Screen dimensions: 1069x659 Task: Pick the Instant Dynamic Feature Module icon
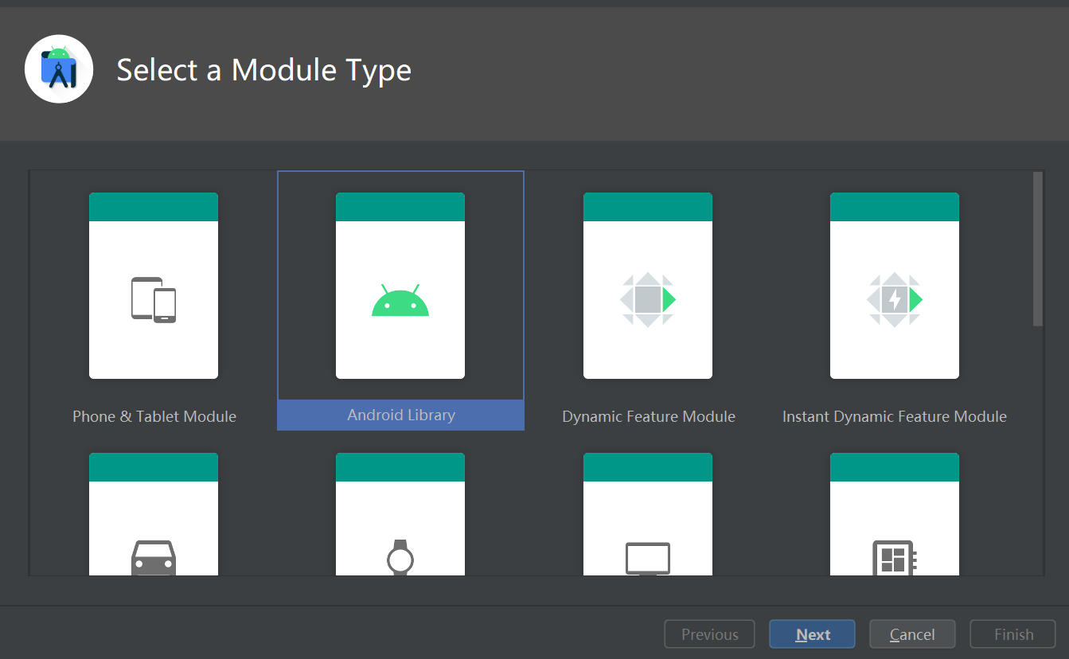pos(895,299)
